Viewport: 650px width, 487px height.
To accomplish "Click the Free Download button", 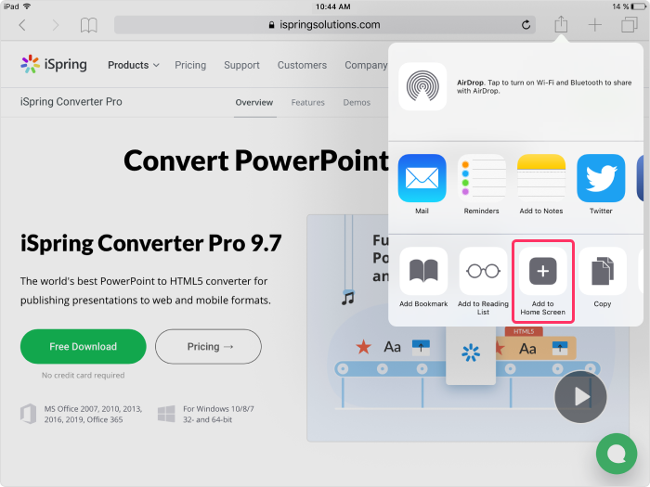I will pyautogui.click(x=84, y=347).
